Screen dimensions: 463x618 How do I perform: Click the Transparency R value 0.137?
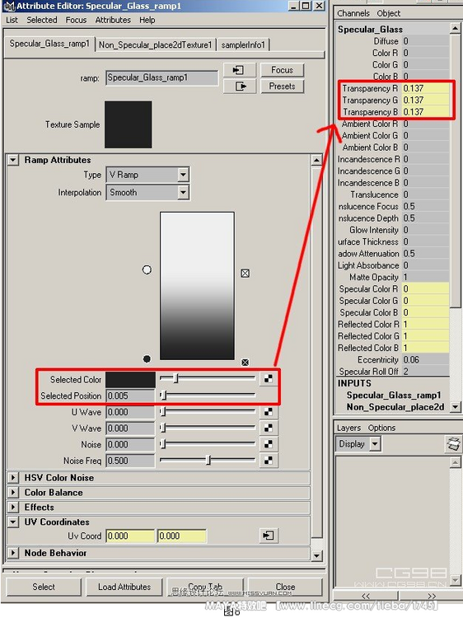click(x=425, y=88)
